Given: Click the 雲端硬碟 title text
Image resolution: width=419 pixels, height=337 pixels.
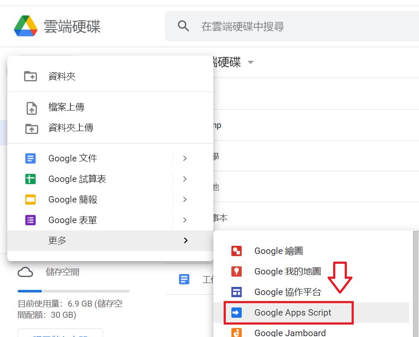Looking at the screenshot, I should 72,26.
